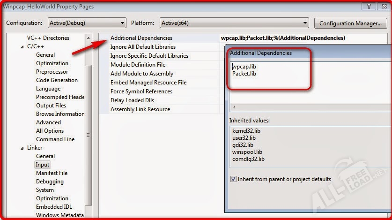Click the tree panel vertical scrollbar
The height and width of the screenshot is (220, 392).
coord(88,135)
